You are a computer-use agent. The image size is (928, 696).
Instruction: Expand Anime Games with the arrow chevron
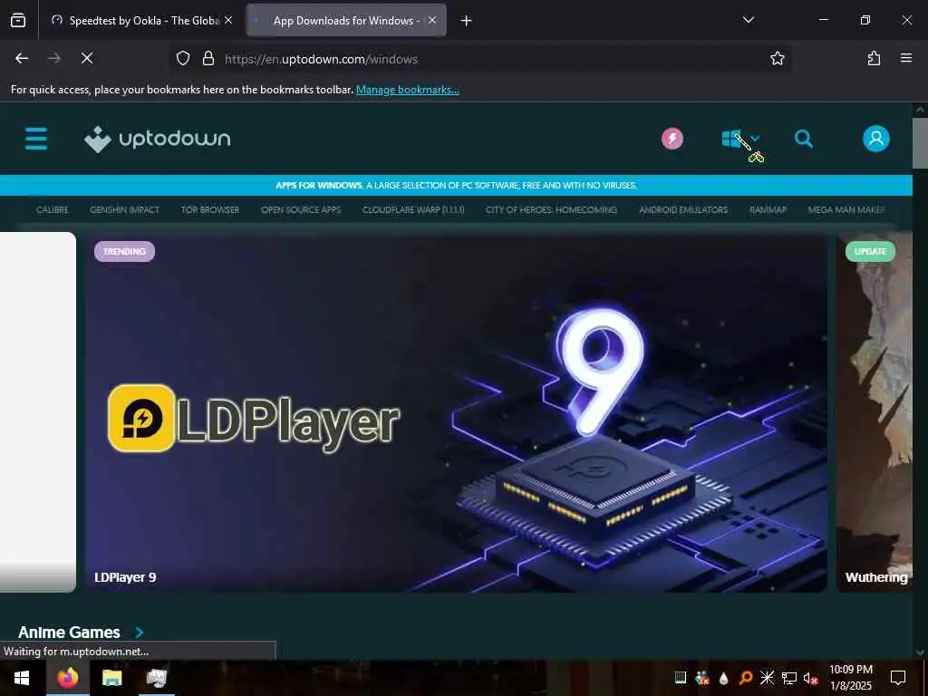coord(139,632)
